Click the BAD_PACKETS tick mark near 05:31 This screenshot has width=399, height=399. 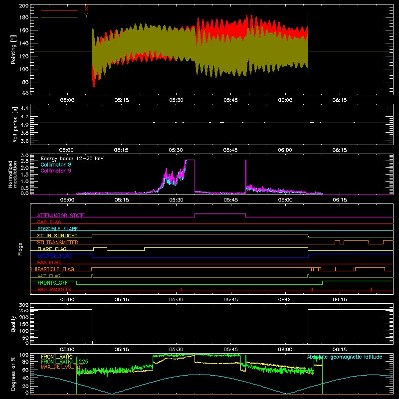[x=181, y=289]
